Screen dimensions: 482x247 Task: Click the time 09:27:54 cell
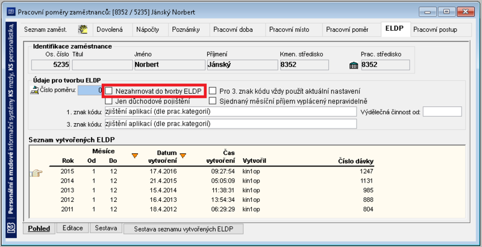(223, 171)
